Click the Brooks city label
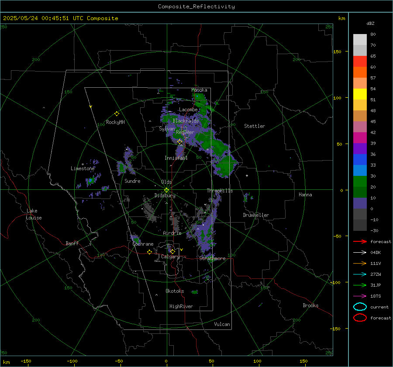 click(310, 305)
